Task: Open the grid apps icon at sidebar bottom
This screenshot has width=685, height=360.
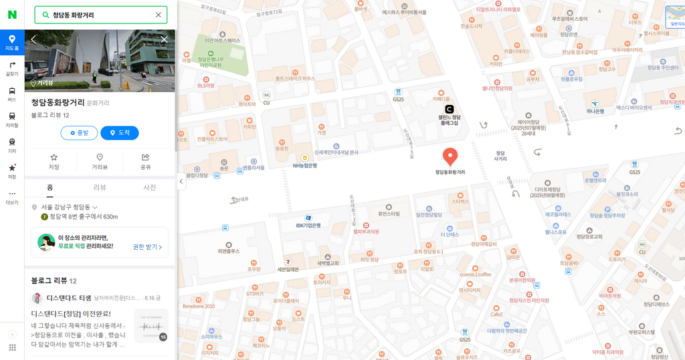Action: coord(12,347)
